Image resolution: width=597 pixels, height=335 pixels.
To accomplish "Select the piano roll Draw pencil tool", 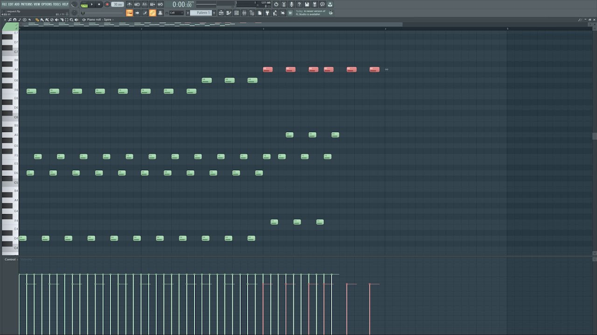I will pyautogui.click(x=37, y=20).
